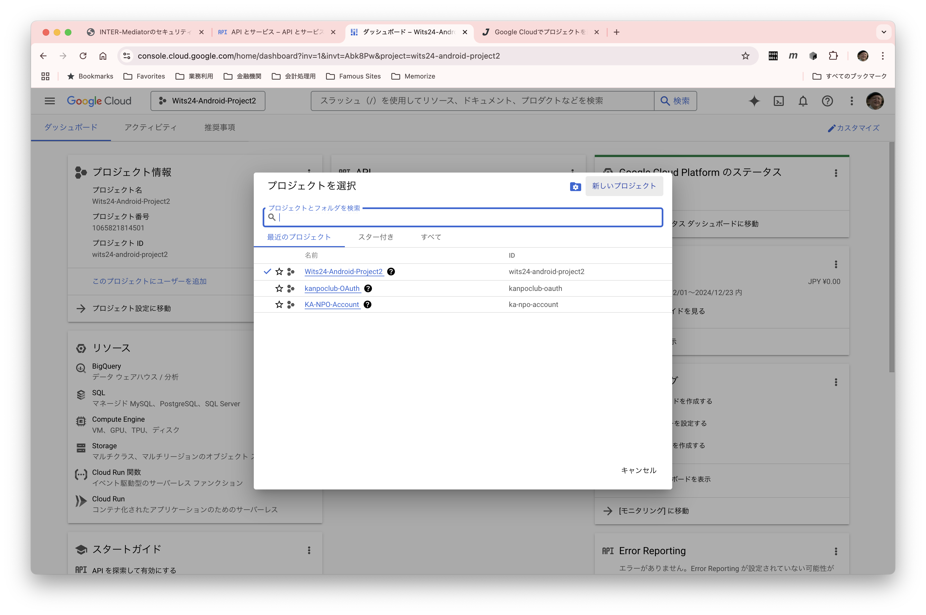Screen dimensions: 926x615
Task: Switch to 最近のプロジェクト tab
Action: (x=299, y=237)
